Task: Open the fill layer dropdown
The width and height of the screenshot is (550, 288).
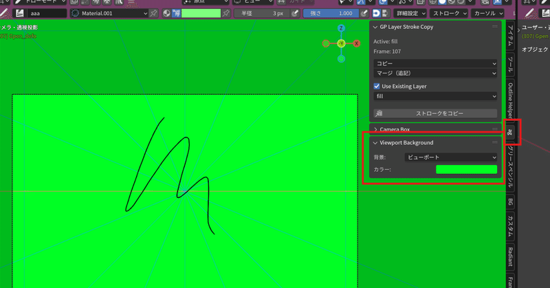Action: click(x=435, y=96)
